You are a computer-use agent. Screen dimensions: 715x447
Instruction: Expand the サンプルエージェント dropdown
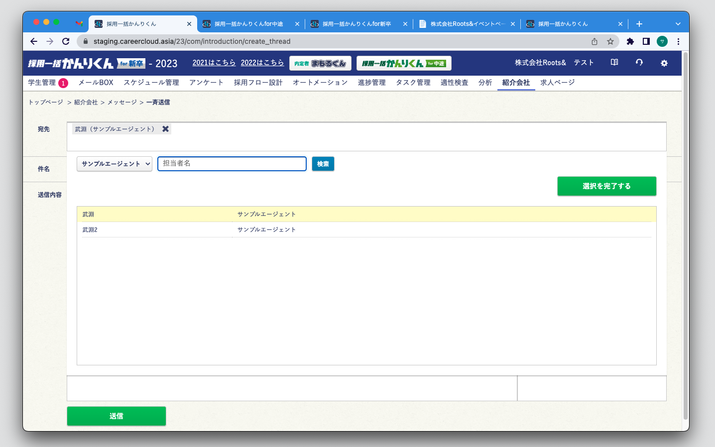(x=115, y=164)
